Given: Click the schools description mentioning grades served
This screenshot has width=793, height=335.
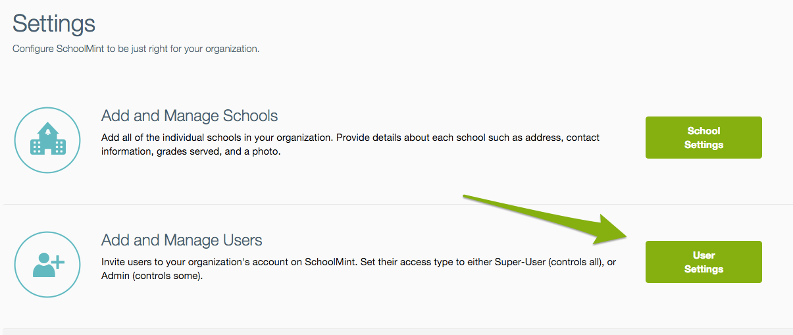Looking at the screenshot, I should (350, 145).
